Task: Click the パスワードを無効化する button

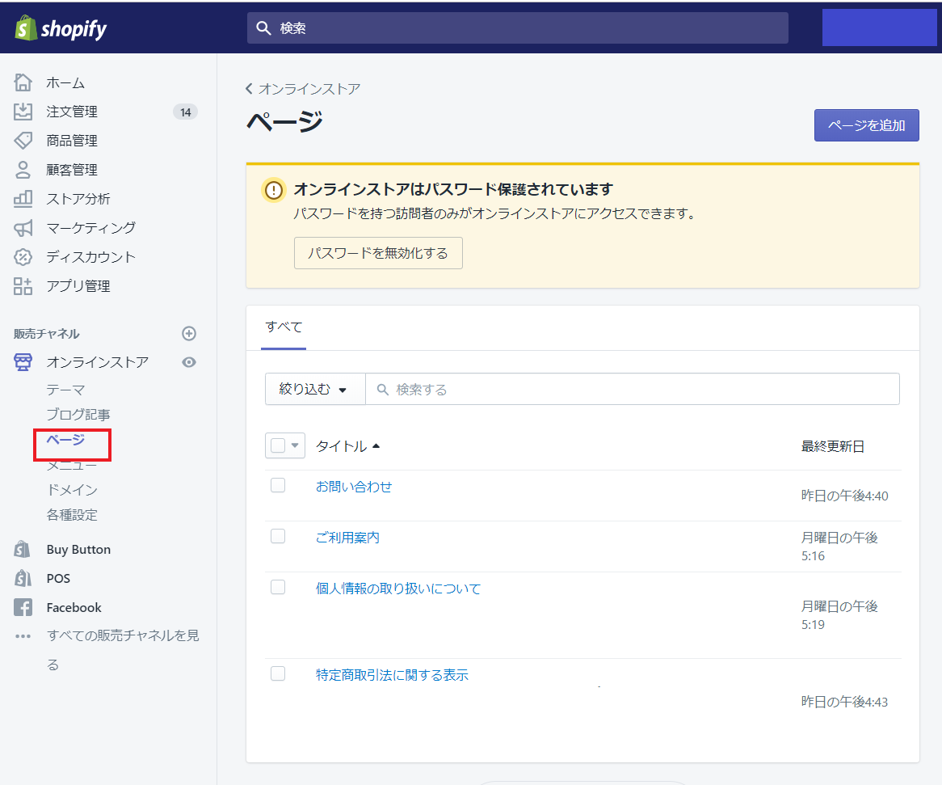Action: click(x=378, y=253)
